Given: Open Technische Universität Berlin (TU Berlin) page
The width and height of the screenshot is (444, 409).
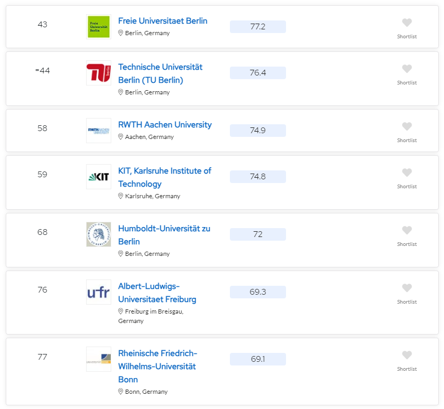Looking at the screenshot, I should 160,73.
